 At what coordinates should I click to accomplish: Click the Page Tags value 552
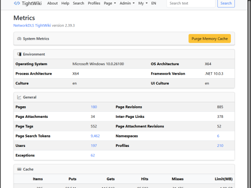(x=94, y=126)
